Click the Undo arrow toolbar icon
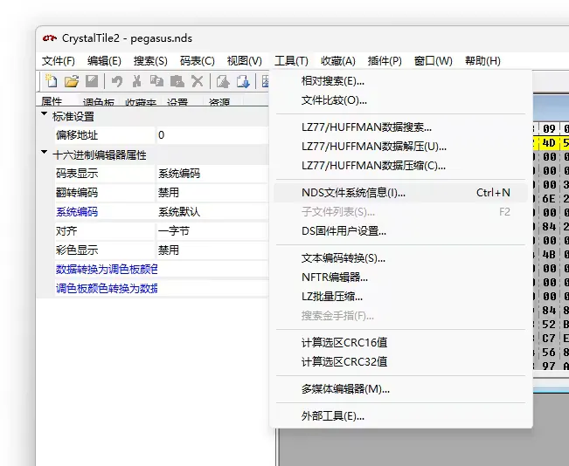The height and width of the screenshot is (466, 569). coord(116,81)
